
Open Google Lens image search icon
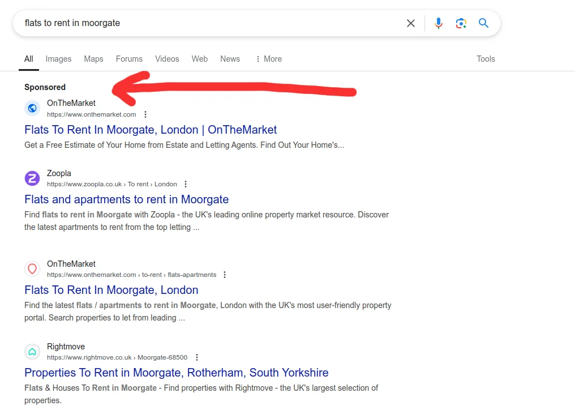coord(461,23)
